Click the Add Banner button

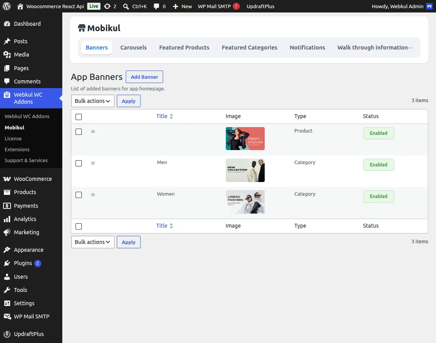click(144, 77)
